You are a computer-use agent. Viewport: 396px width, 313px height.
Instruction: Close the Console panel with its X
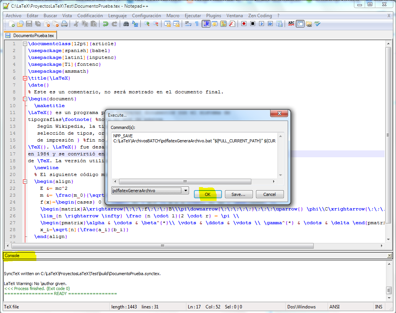(389, 256)
